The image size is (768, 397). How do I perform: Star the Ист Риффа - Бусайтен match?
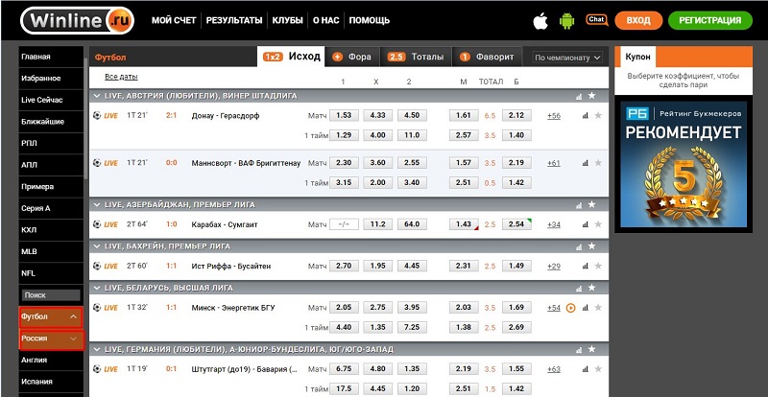598,266
